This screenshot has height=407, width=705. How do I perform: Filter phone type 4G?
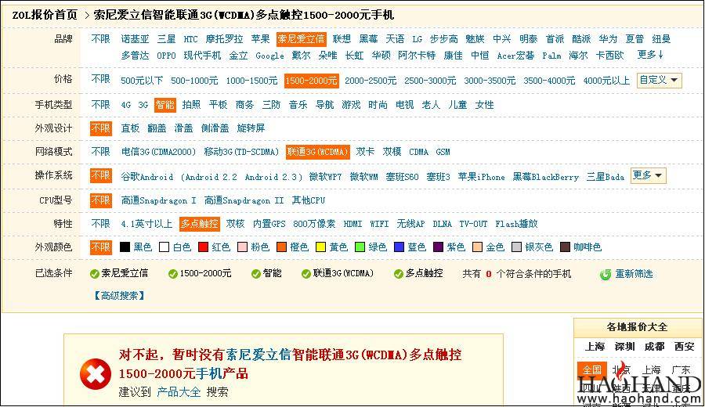[126, 105]
